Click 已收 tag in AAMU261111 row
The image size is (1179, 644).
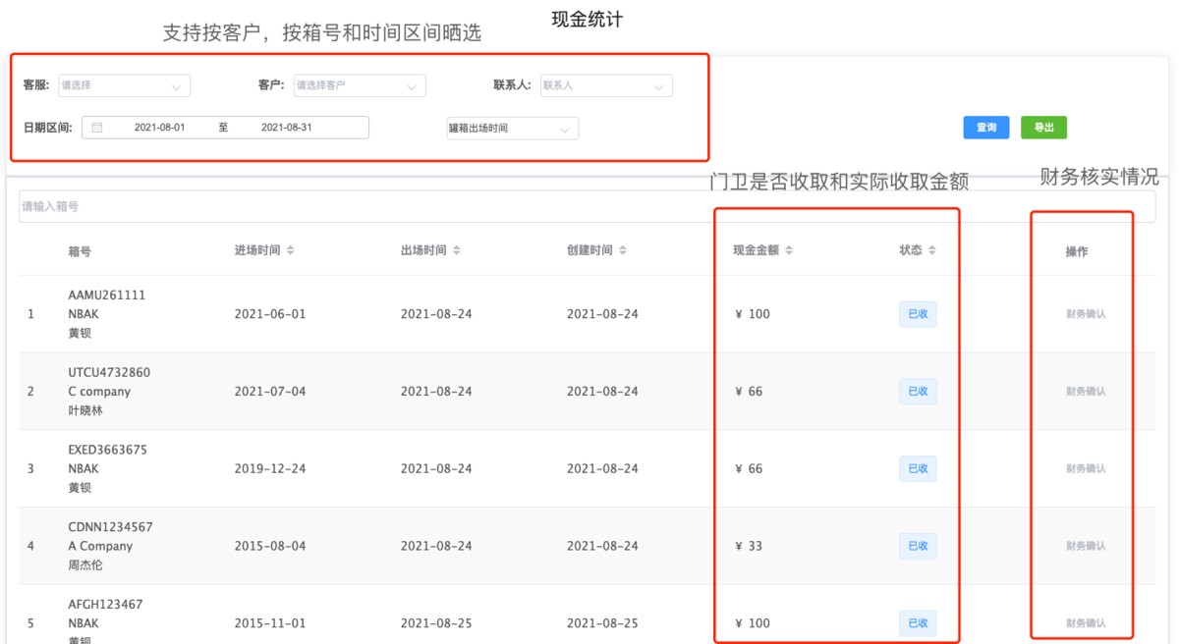tap(918, 314)
